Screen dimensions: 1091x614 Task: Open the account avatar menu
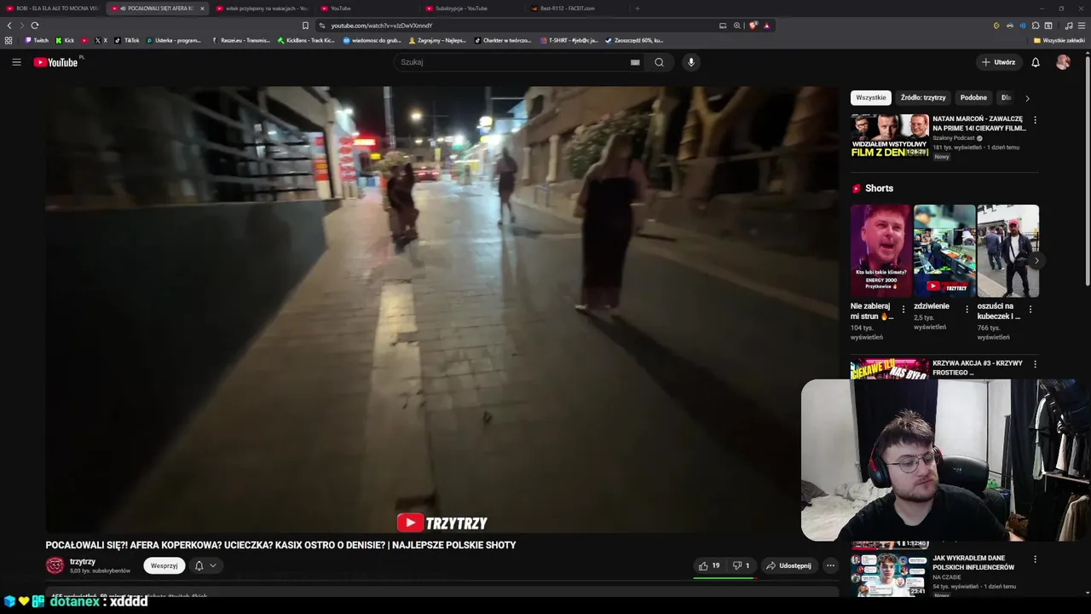(x=1063, y=62)
